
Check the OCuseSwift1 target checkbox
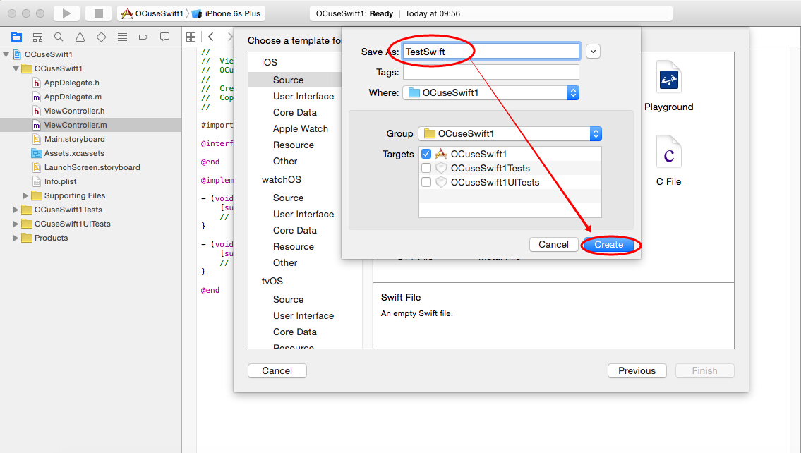(x=426, y=154)
